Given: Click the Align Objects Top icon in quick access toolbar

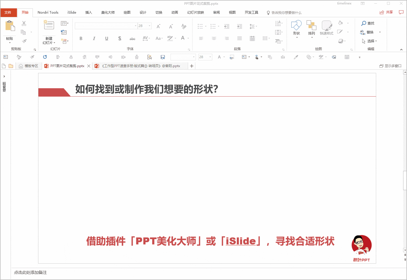Looking at the screenshot, I should point(97,57).
